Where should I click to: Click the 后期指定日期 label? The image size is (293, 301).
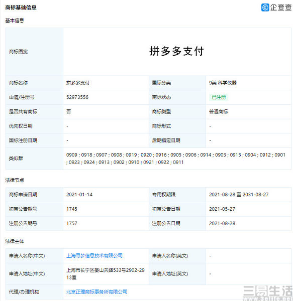tap(166, 140)
